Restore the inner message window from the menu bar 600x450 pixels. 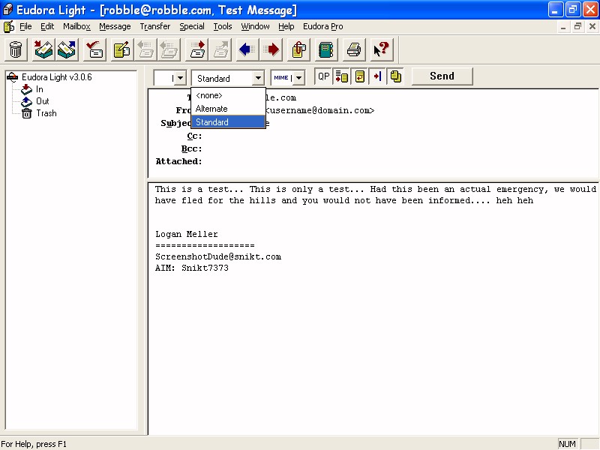pos(577,26)
